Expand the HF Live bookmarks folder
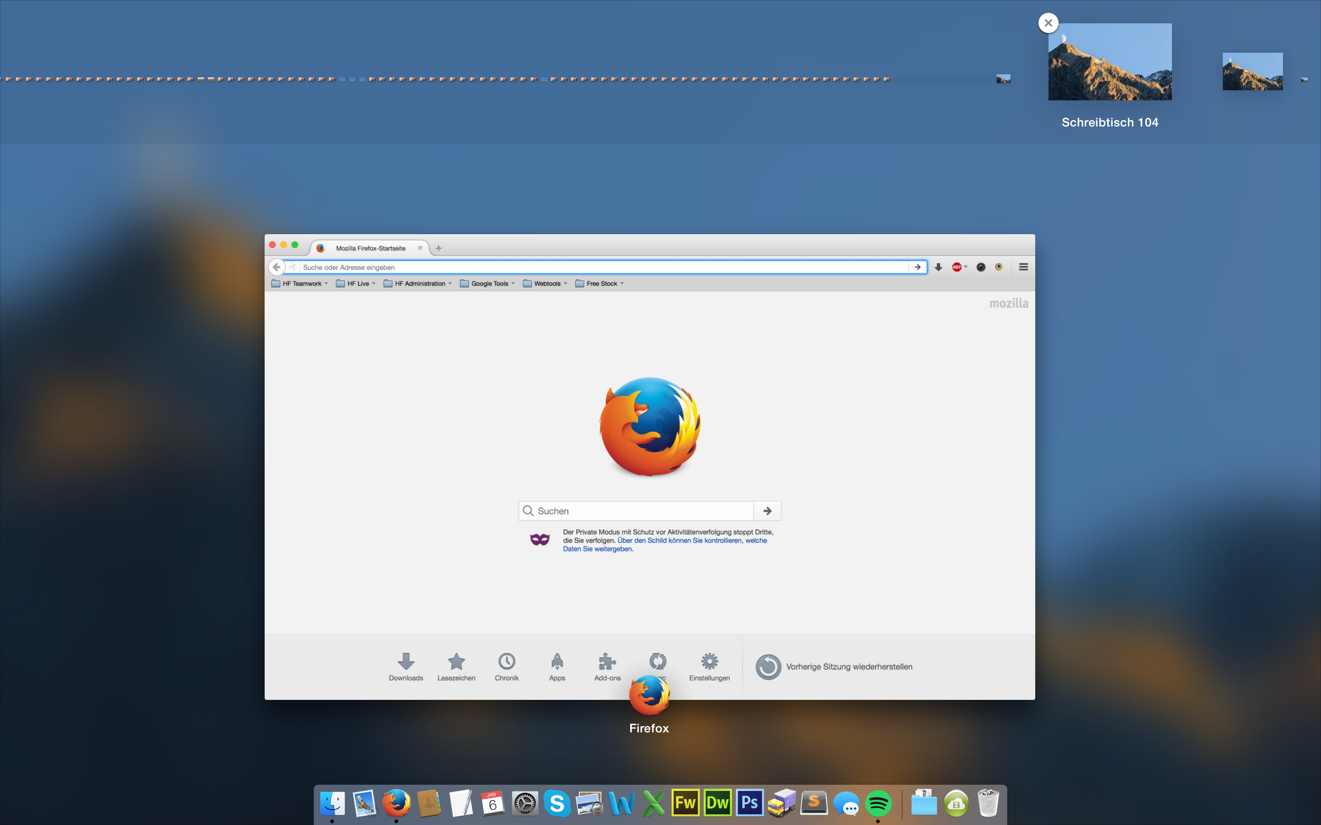Image resolution: width=1321 pixels, height=825 pixels. pyautogui.click(x=356, y=284)
